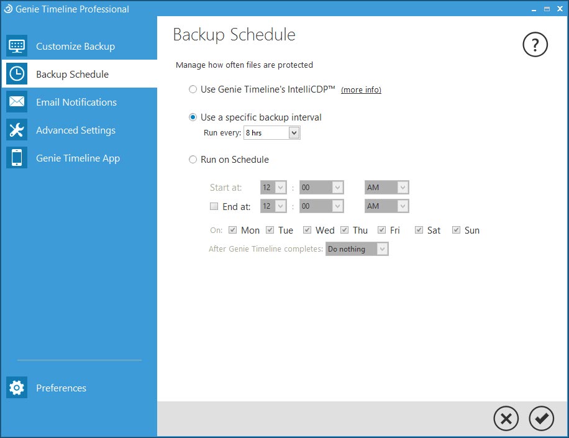Open the Start at minutes dropdown
Viewport: 569px width, 438px height.
click(321, 187)
